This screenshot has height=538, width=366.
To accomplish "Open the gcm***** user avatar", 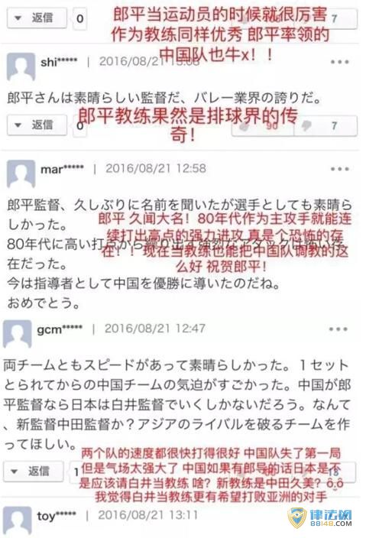I will 17,334.
